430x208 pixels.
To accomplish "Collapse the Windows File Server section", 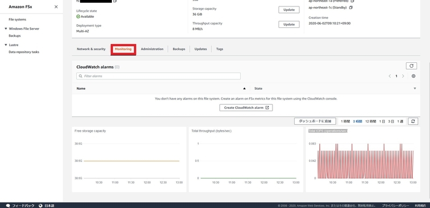I will pyautogui.click(x=6, y=28).
